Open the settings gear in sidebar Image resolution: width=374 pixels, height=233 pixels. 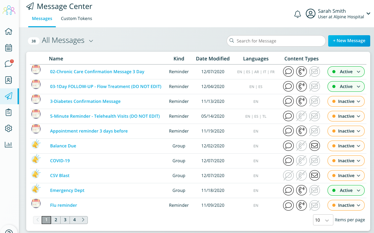pyautogui.click(x=9, y=128)
